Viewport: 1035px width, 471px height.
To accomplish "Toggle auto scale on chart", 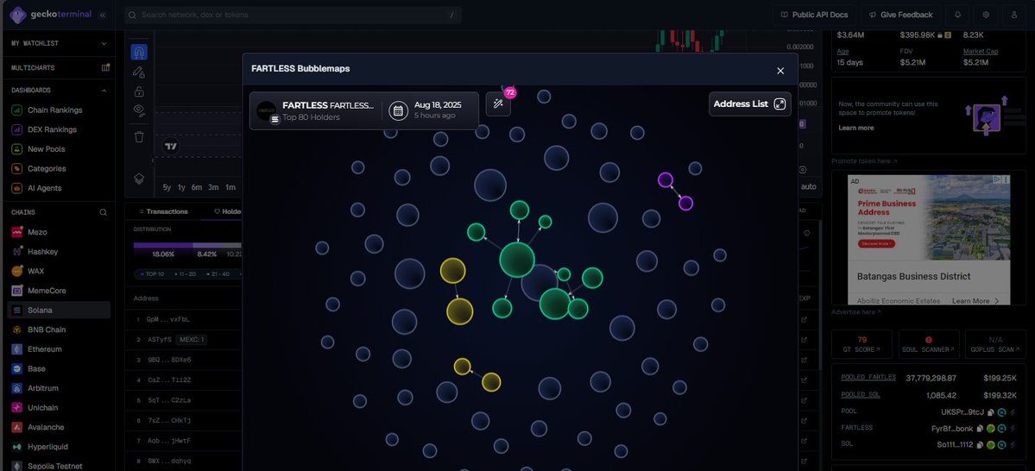I will pyautogui.click(x=809, y=186).
